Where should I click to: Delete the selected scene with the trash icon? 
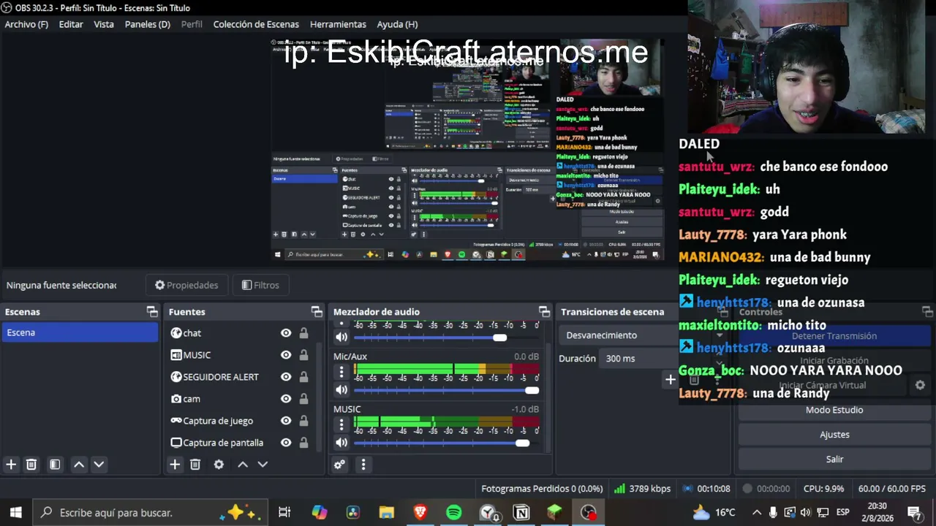(31, 465)
